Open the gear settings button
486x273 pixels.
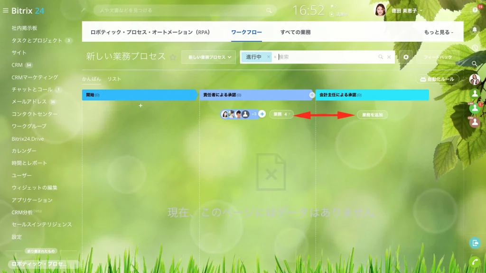(x=406, y=57)
